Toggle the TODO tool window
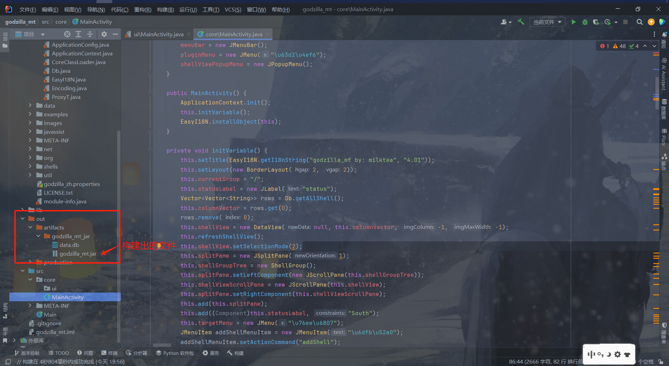The width and height of the screenshot is (669, 366). (x=59, y=353)
